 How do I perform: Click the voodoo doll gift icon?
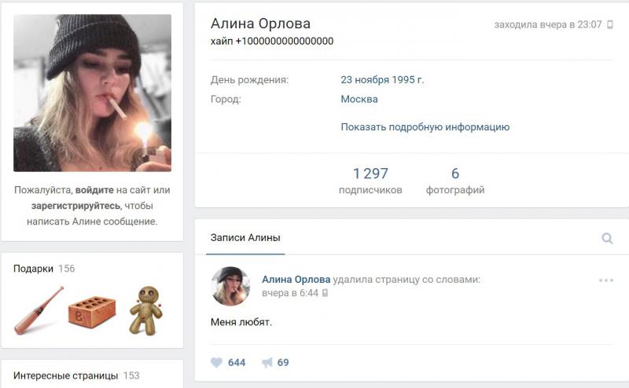point(146,310)
